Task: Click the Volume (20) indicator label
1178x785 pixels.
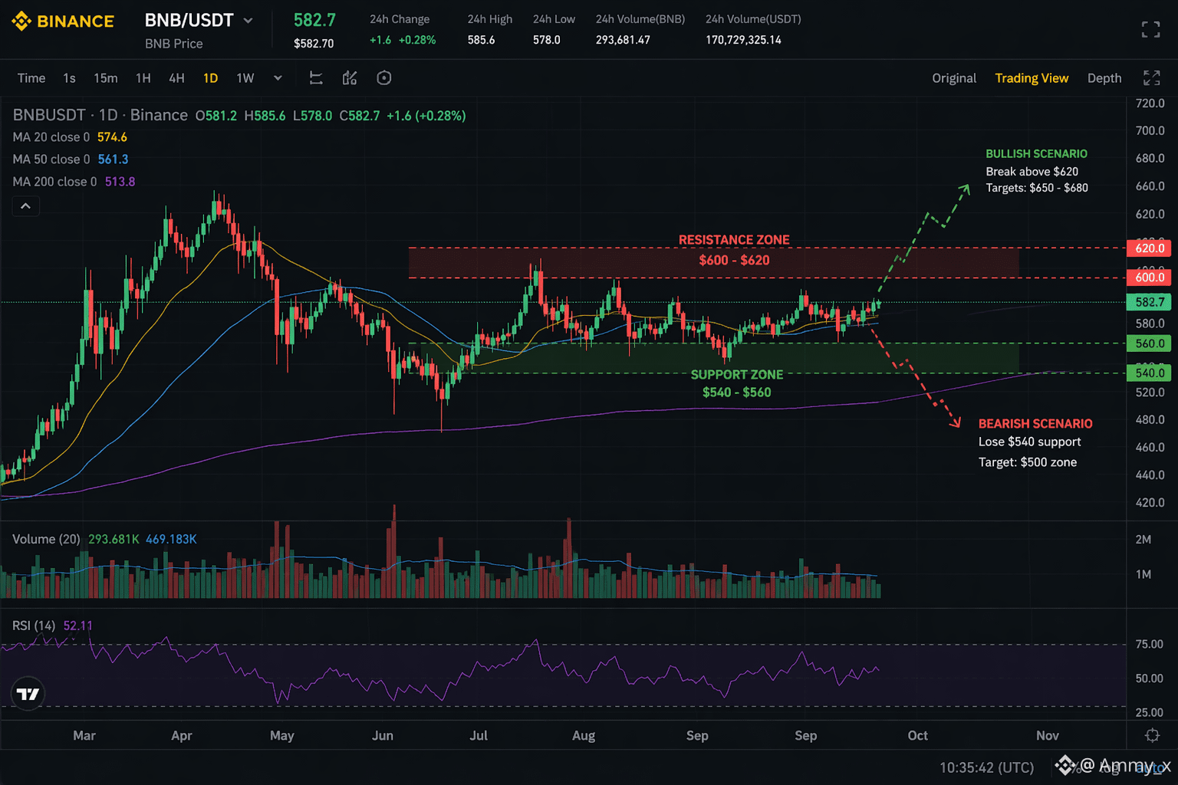Action: tap(46, 539)
